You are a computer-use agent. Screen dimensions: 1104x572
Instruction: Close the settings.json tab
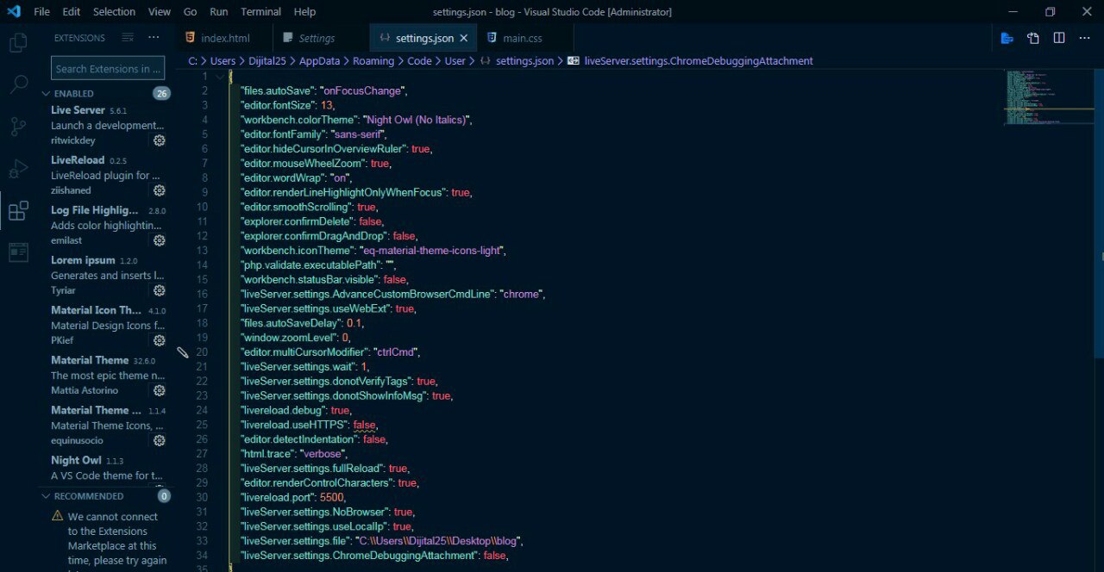464,38
